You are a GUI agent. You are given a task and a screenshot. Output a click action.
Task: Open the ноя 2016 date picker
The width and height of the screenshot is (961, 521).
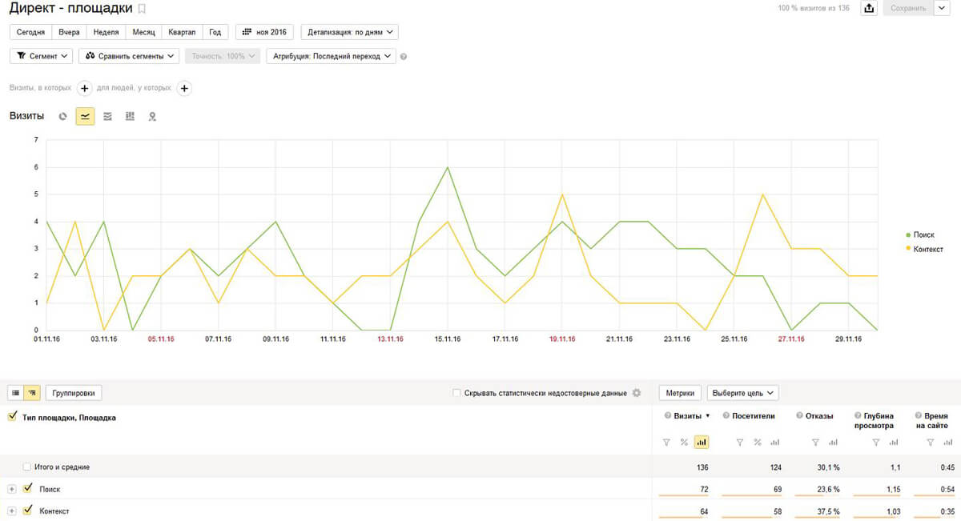pyautogui.click(x=264, y=32)
